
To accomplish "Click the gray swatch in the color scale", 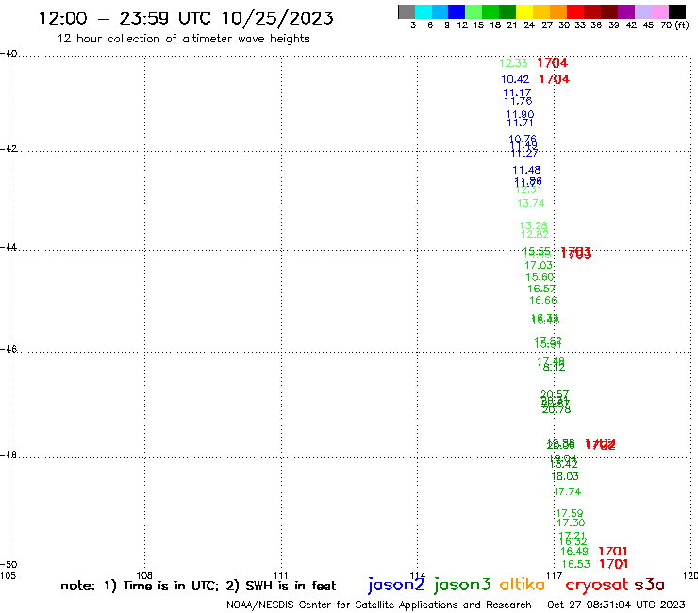I will [407, 11].
